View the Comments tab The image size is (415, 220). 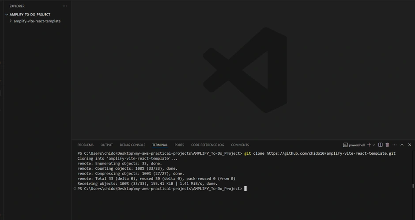click(x=240, y=145)
